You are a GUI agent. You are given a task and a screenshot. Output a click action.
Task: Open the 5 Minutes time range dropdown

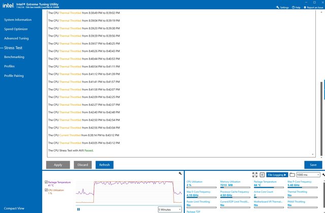[x=170, y=209]
